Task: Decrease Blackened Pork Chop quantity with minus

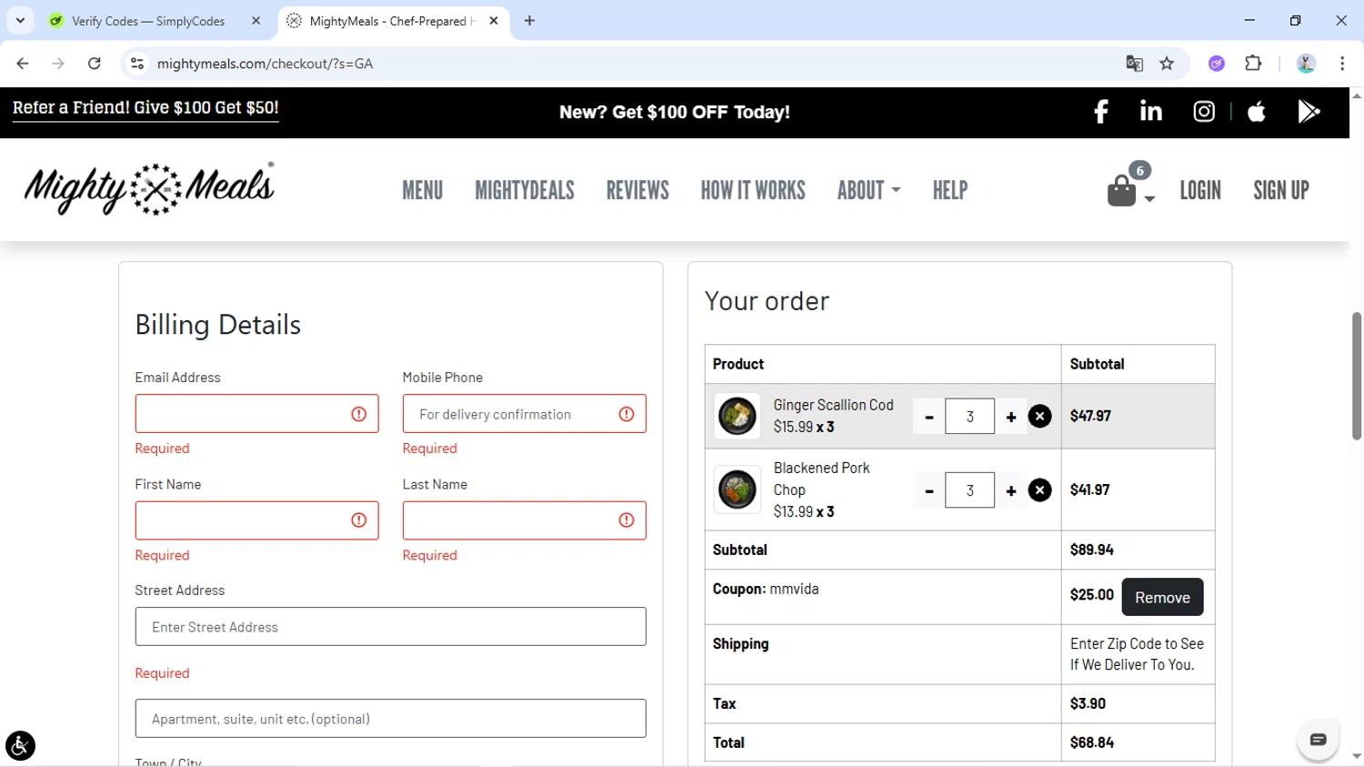Action: 929,490
